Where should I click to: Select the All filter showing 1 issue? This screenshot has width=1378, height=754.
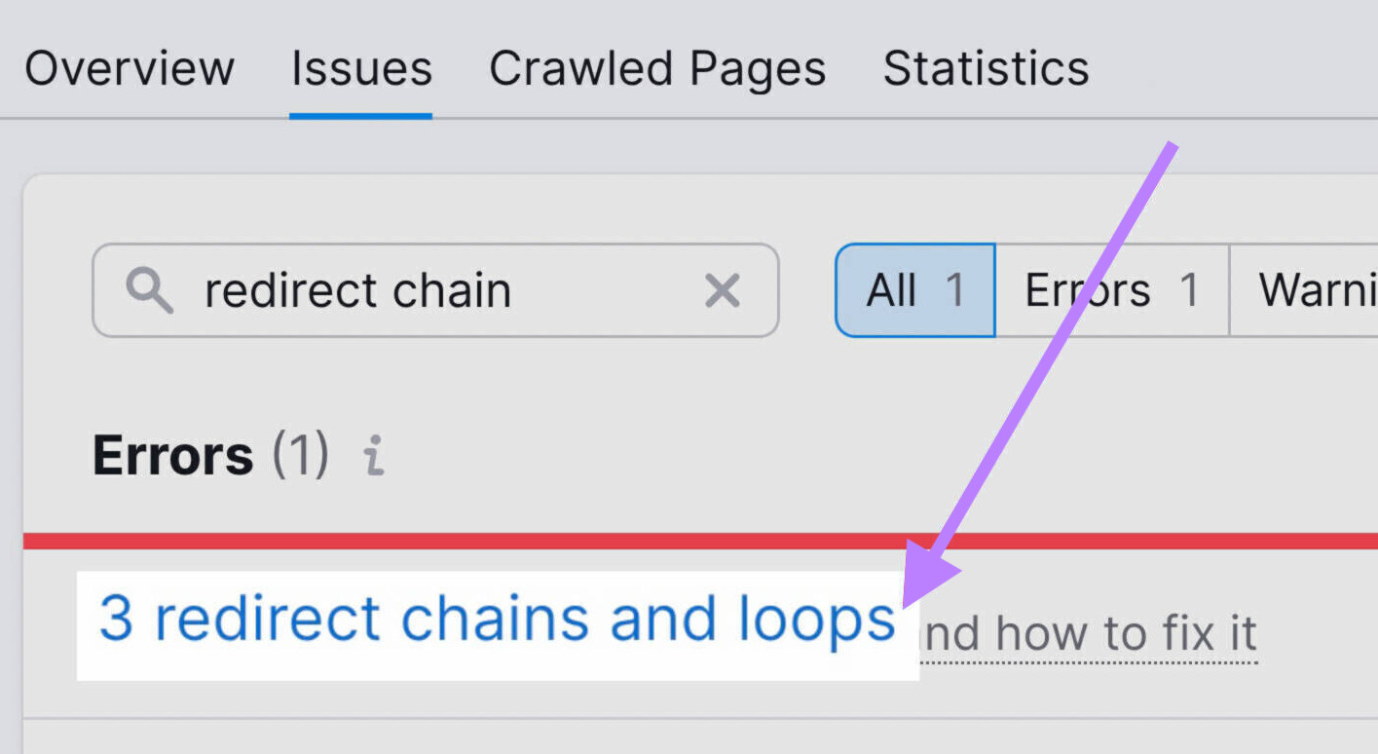[915, 288]
